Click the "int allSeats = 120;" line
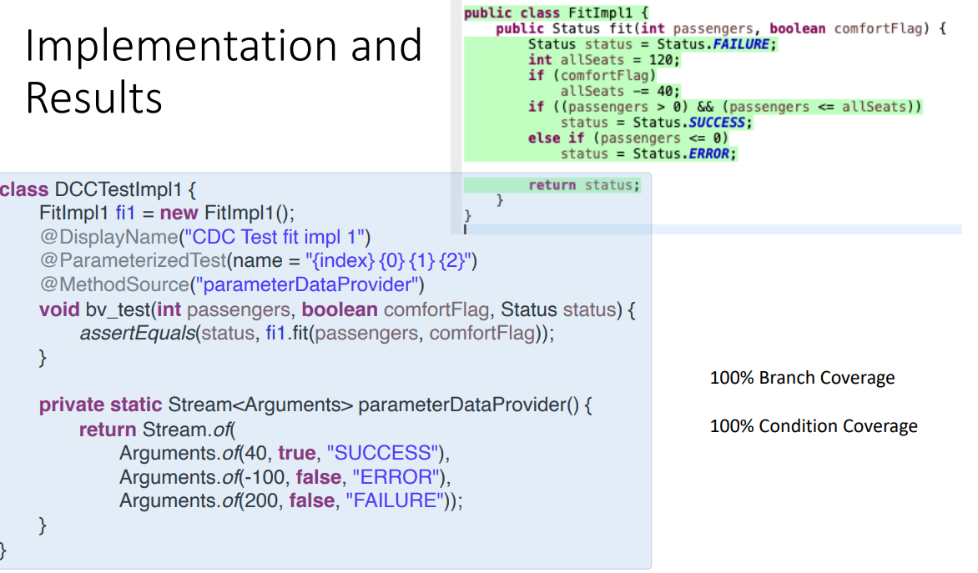The height and width of the screenshot is (573, 978). 604,60
